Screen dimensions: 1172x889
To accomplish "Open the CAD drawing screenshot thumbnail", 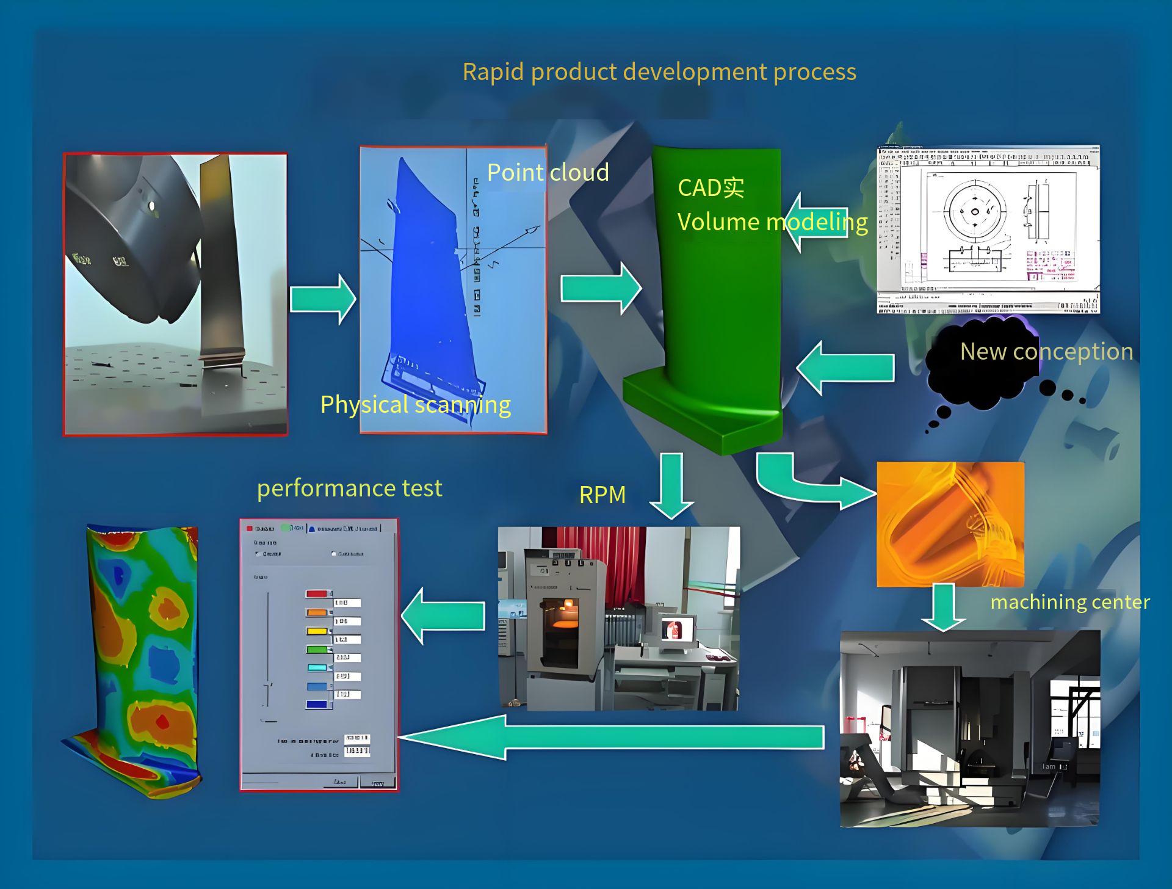I will click(988, 230).
